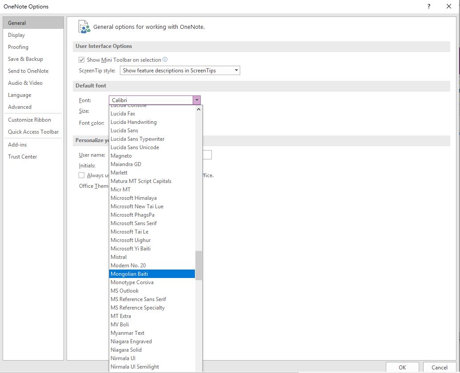Click inside the Font name field showing Calibri
Image resolution: width=460 pixels, height=373 pixels.
(151, 100)
